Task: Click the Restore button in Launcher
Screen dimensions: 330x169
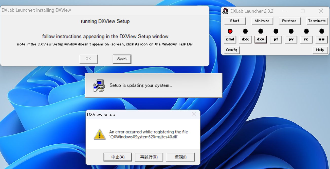Action: click(289, 21)
